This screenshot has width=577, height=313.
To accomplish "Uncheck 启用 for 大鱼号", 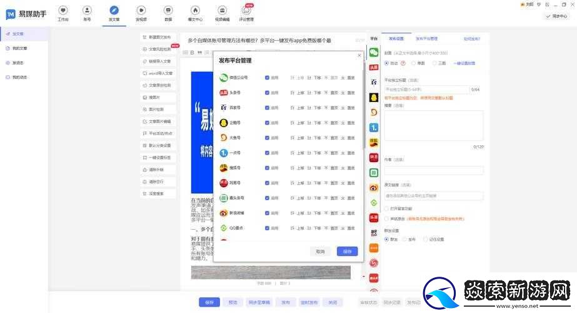I will pyautogui.click(x=267, y=138).
